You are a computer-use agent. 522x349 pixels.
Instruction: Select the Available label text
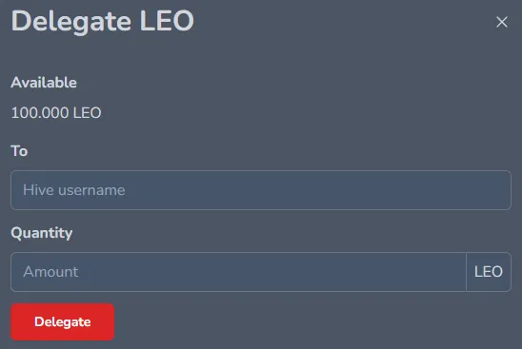(44, 83)
